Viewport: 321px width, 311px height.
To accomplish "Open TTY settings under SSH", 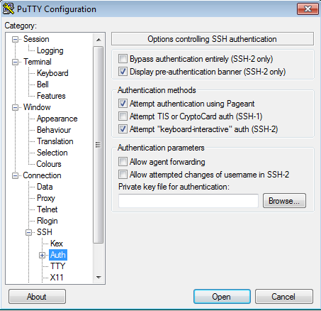I will coord(57,266).
